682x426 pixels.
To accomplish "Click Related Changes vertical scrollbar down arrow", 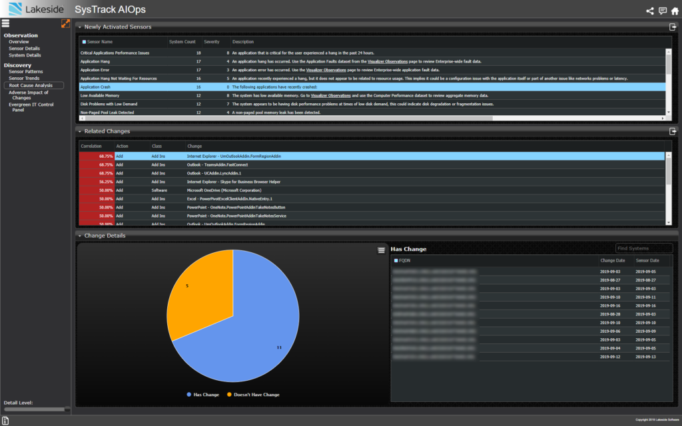I will [669, 222].
